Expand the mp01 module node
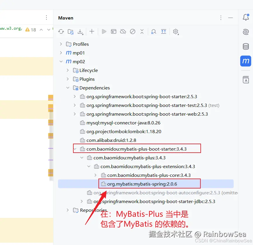This screenshot has height=245, width=253. click(x=61, y=53)
